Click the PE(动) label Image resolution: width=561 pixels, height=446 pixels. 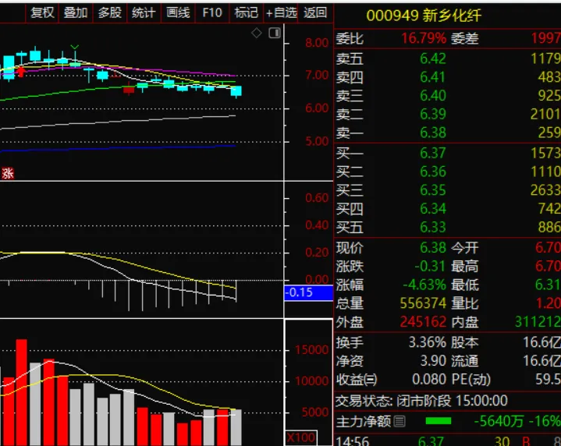point(470,380)
